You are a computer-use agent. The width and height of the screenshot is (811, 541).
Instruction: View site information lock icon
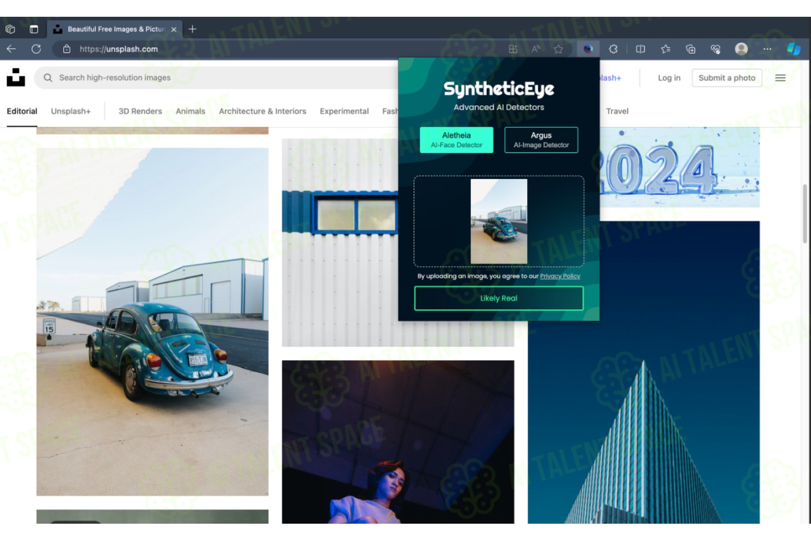point(67,49)
